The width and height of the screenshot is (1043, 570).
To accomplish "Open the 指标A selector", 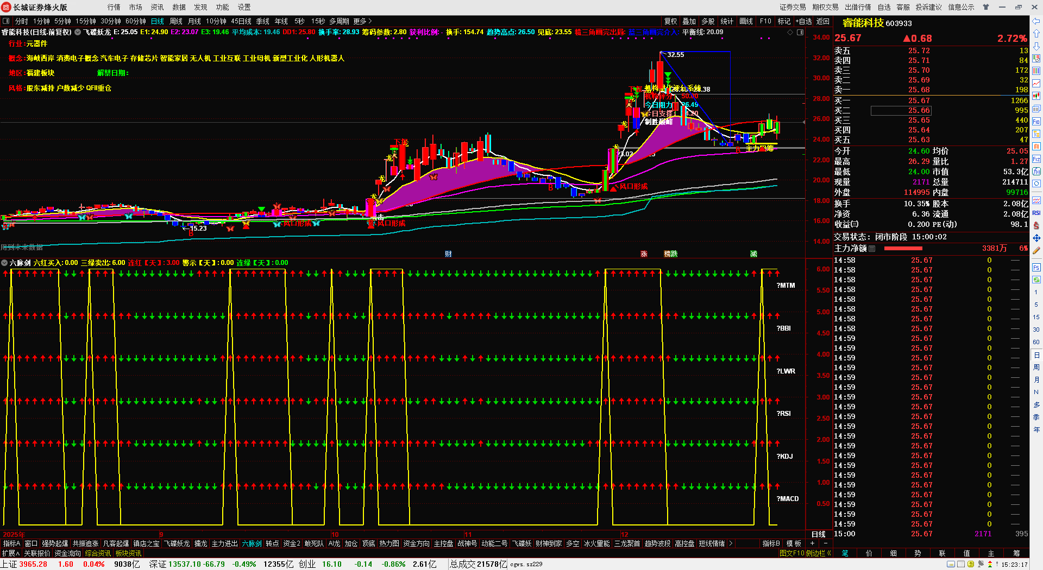I will coord(11,543).
